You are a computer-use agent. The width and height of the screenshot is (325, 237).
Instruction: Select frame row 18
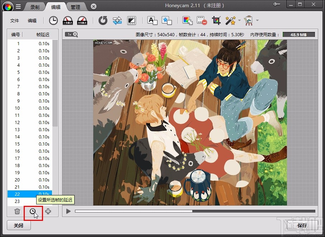tap(30, 165)
